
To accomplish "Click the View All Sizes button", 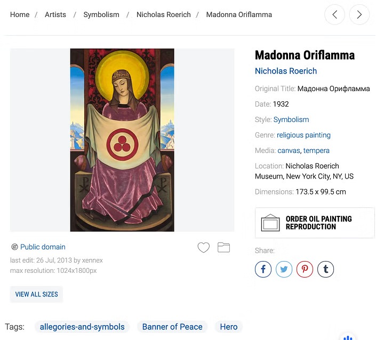I will (x=36, y=294).
